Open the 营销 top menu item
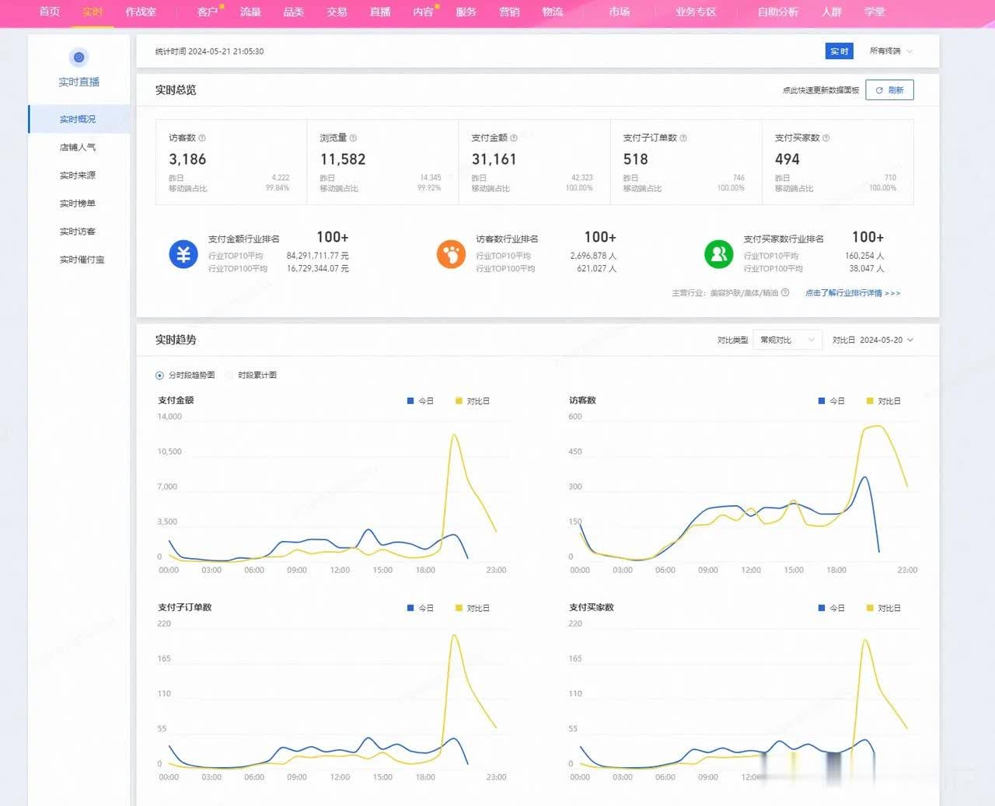Image resolution: width=995 pixels, height=806 pixels. 509,12
